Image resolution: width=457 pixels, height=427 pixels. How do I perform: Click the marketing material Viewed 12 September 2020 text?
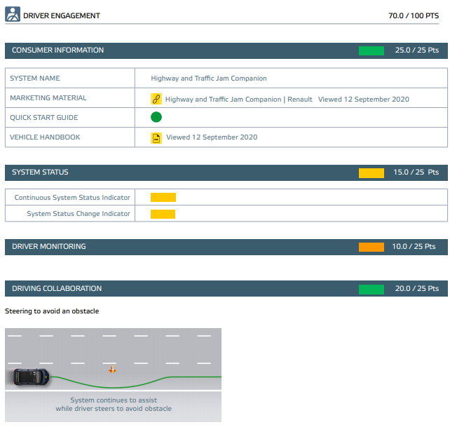pos(364,100)
